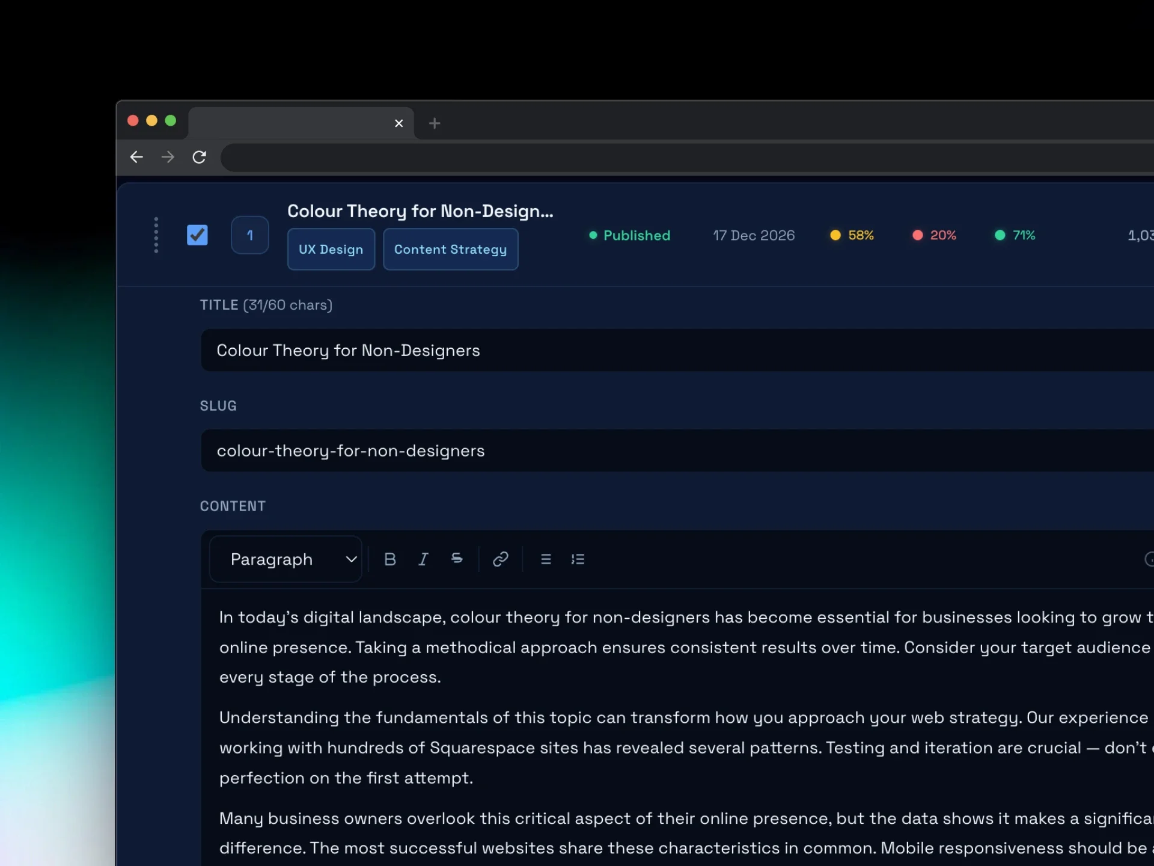Image resolution: width=1154 pixels, height=866 pixels.
Task: Open a new browser tab
Action: [x=435, y=123]
